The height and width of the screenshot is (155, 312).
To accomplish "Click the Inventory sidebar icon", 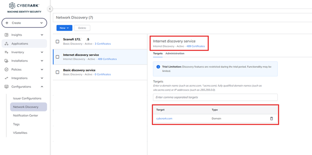I will pos(6,52).
